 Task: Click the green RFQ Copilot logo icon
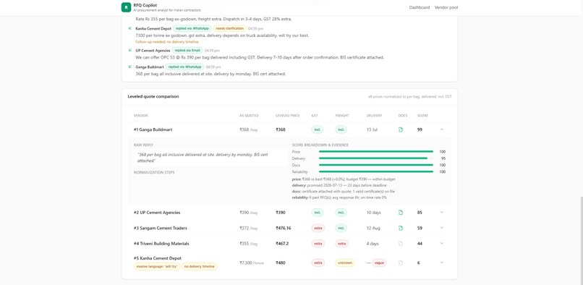point(126,7)
